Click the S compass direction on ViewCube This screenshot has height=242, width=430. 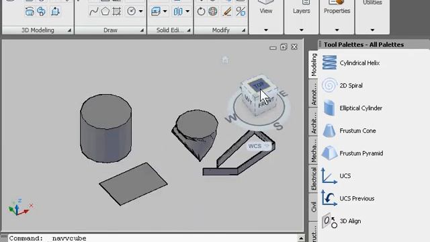pyautogui.click(x=278, y=126)
